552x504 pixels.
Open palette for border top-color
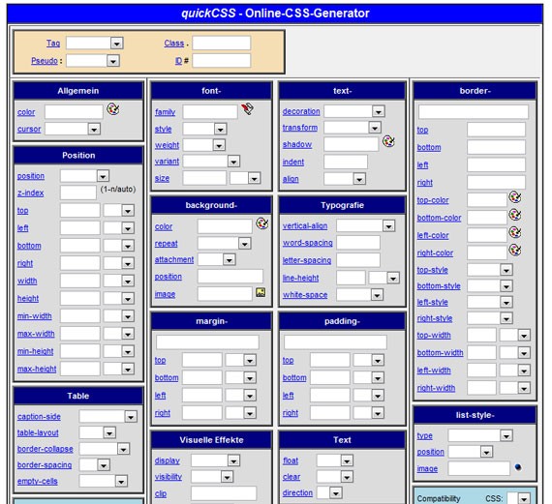point(515,197)
